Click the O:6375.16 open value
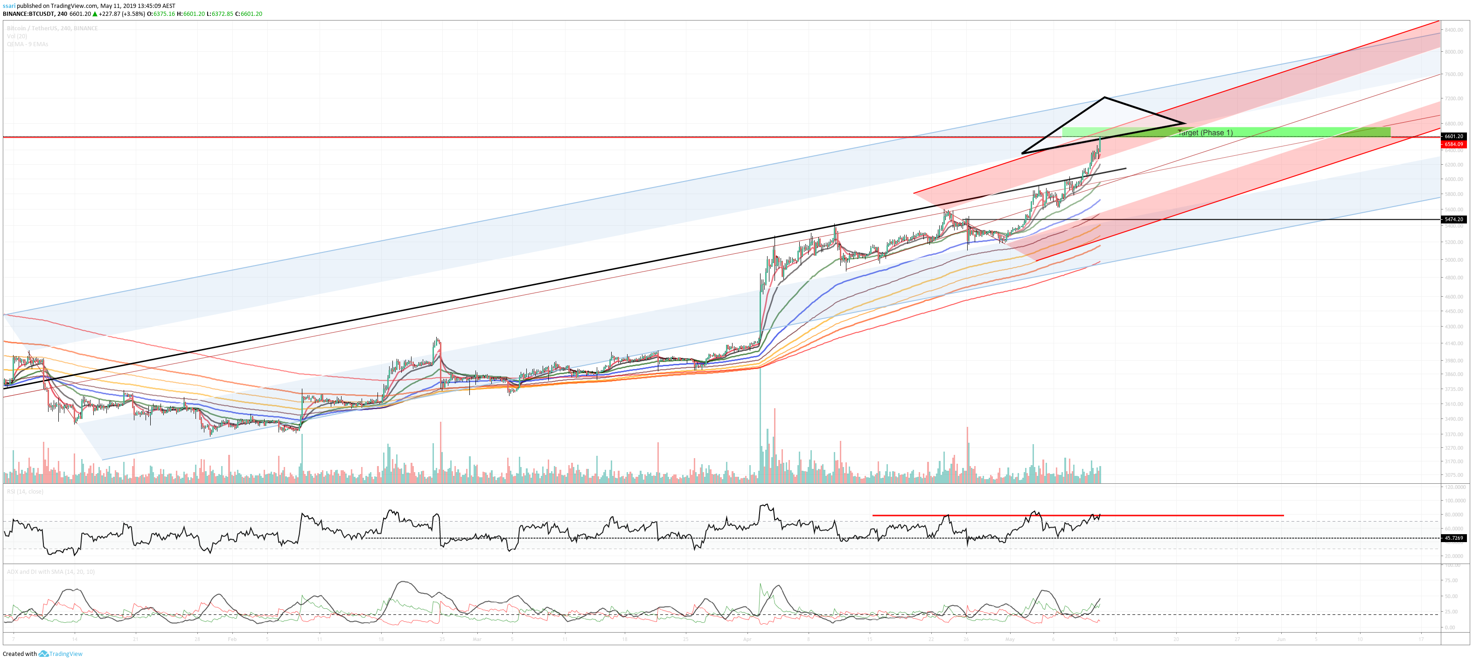Viewport: 1473px width, 662px height. click(x=161, y=14)
